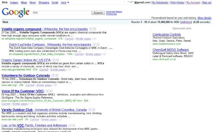213x132 pixels.
Task: Remove the Organic Gases US EPA result
Action: (57, 60)
